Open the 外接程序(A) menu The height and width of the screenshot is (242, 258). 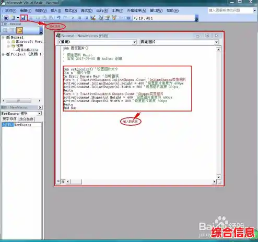(136, 10)
